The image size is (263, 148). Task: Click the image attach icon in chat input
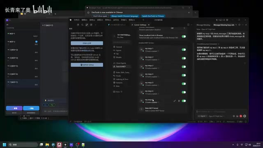coord(237,116)
